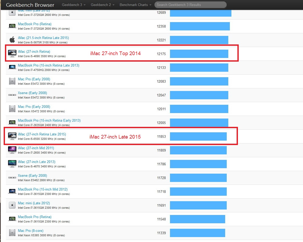Click the Apple logo icon beside iMac 21.5-inch Retina Late 2015
The image size is (303, 242).
coord(12,40)
